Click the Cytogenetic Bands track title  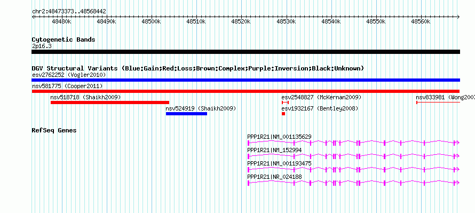point(64,40)
